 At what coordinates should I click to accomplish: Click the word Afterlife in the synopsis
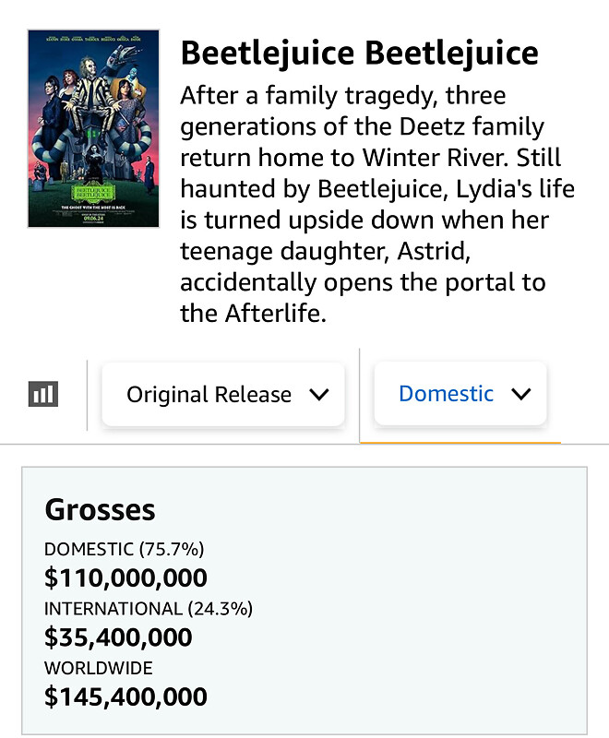coord(273,314)
